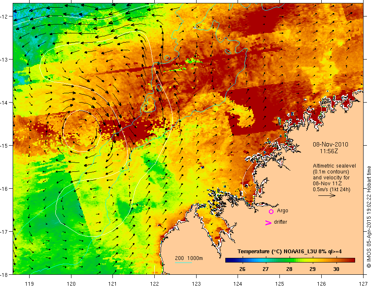This screenshot has height=287, width=372.
Task: Click the latitude axis label -15
Action: click(5, 145)
